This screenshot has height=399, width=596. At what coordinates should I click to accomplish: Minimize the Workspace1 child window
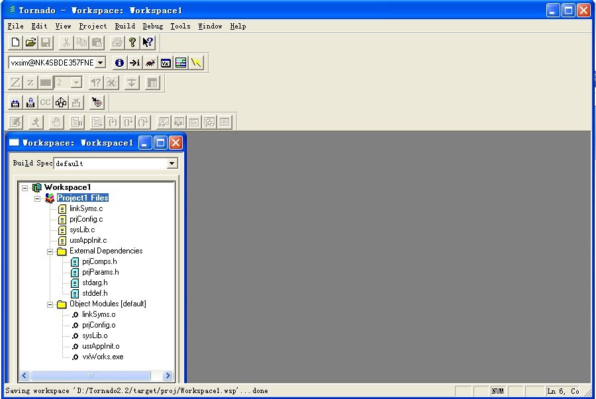pos(145,143)
